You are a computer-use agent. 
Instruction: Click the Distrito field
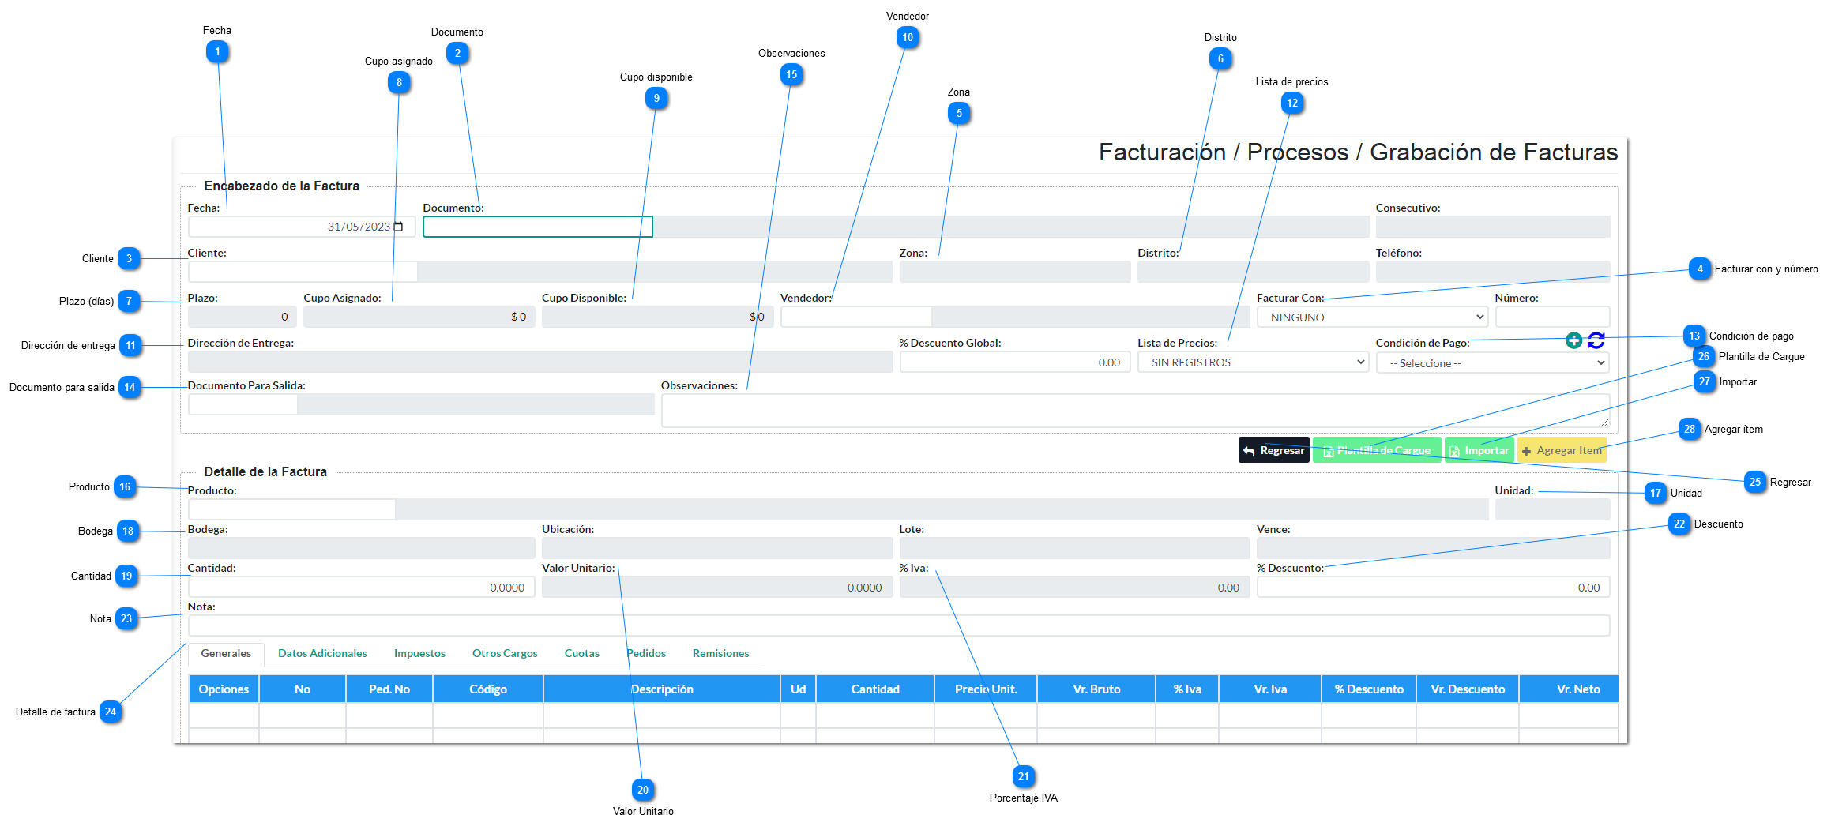point(1253,272)
